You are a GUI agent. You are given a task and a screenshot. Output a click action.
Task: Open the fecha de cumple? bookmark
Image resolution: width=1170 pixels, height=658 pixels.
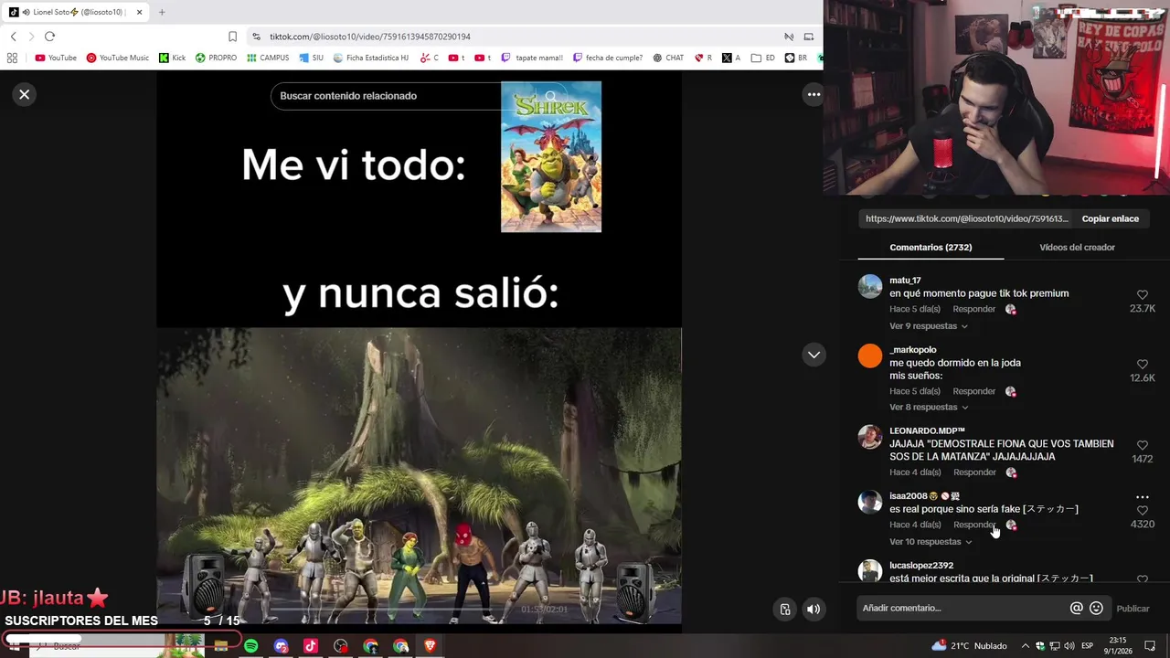608,58
